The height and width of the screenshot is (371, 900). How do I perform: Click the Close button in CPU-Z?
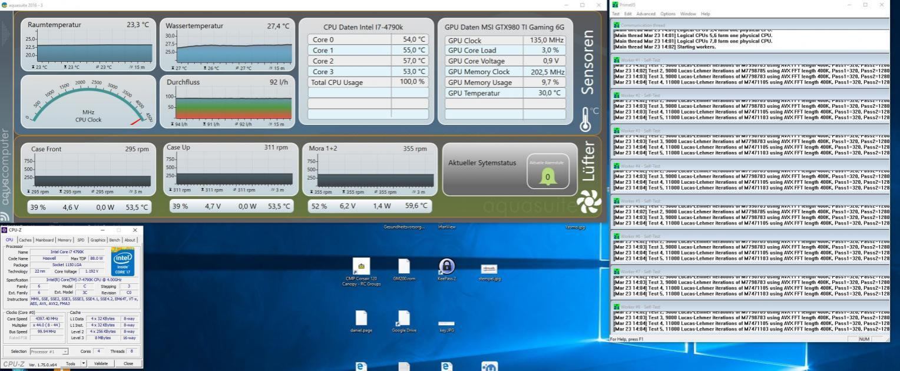[128, 363]
